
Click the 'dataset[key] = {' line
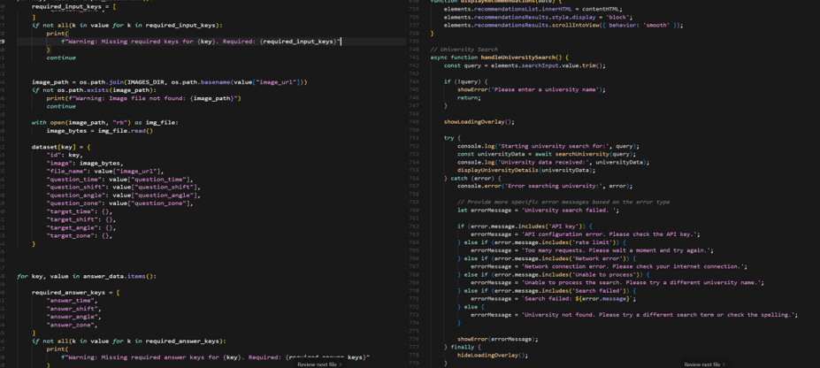60,146
